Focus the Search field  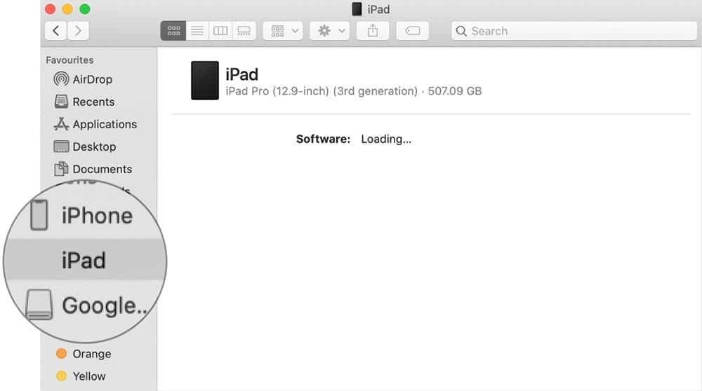coord(574,31)
